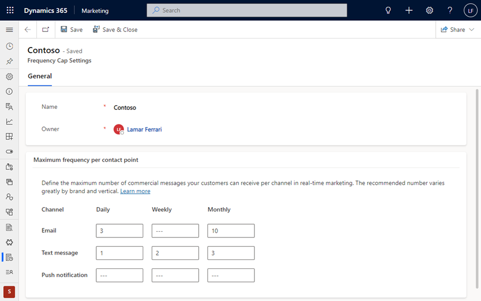Open the Recent clock icon in sidebar
The height and width of the screenshot is (301, 481).
10,46
